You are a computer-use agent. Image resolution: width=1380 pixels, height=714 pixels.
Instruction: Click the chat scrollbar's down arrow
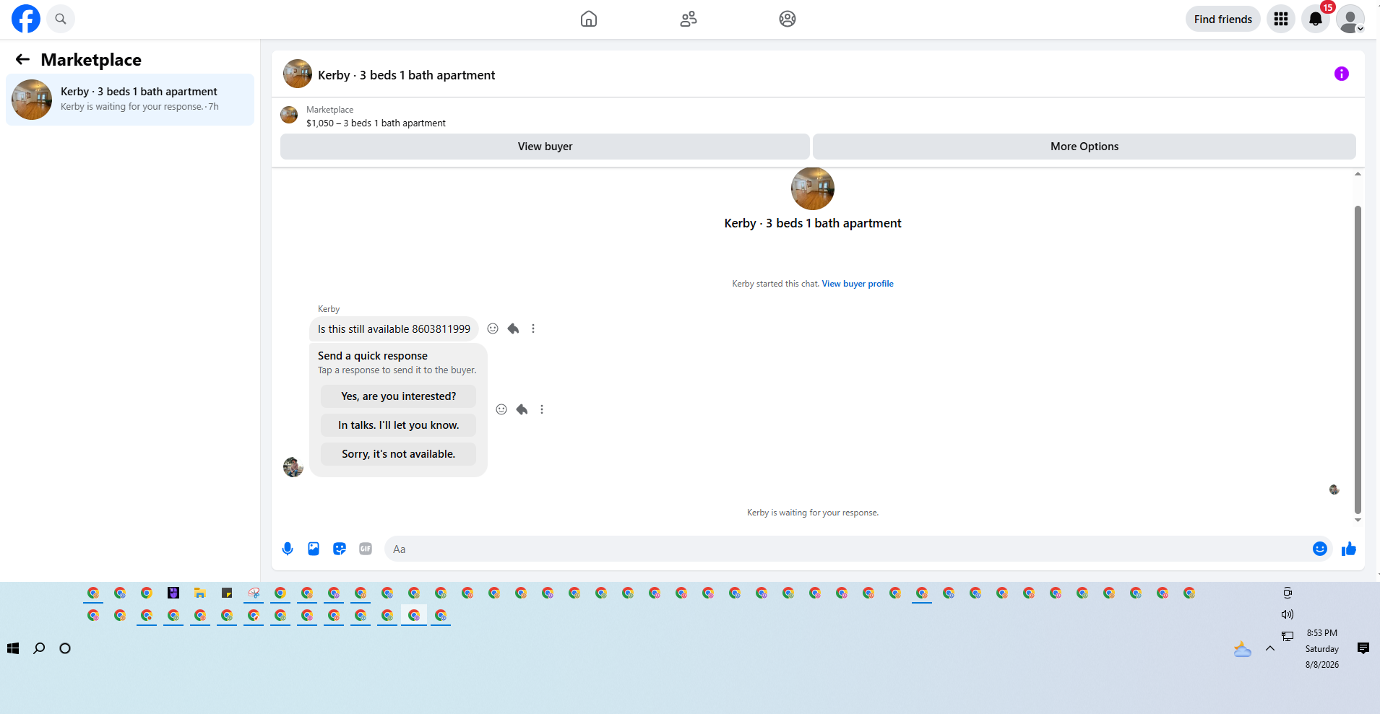[1358, 520]
